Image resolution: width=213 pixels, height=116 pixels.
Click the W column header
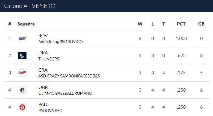140,24
